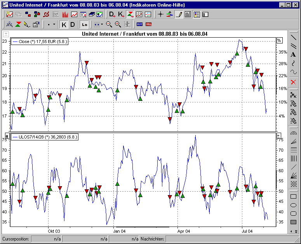The height and width of the screenshot is (244, 301).
Task: Activate the crosshair cursor tool
Action: point(161,15)
